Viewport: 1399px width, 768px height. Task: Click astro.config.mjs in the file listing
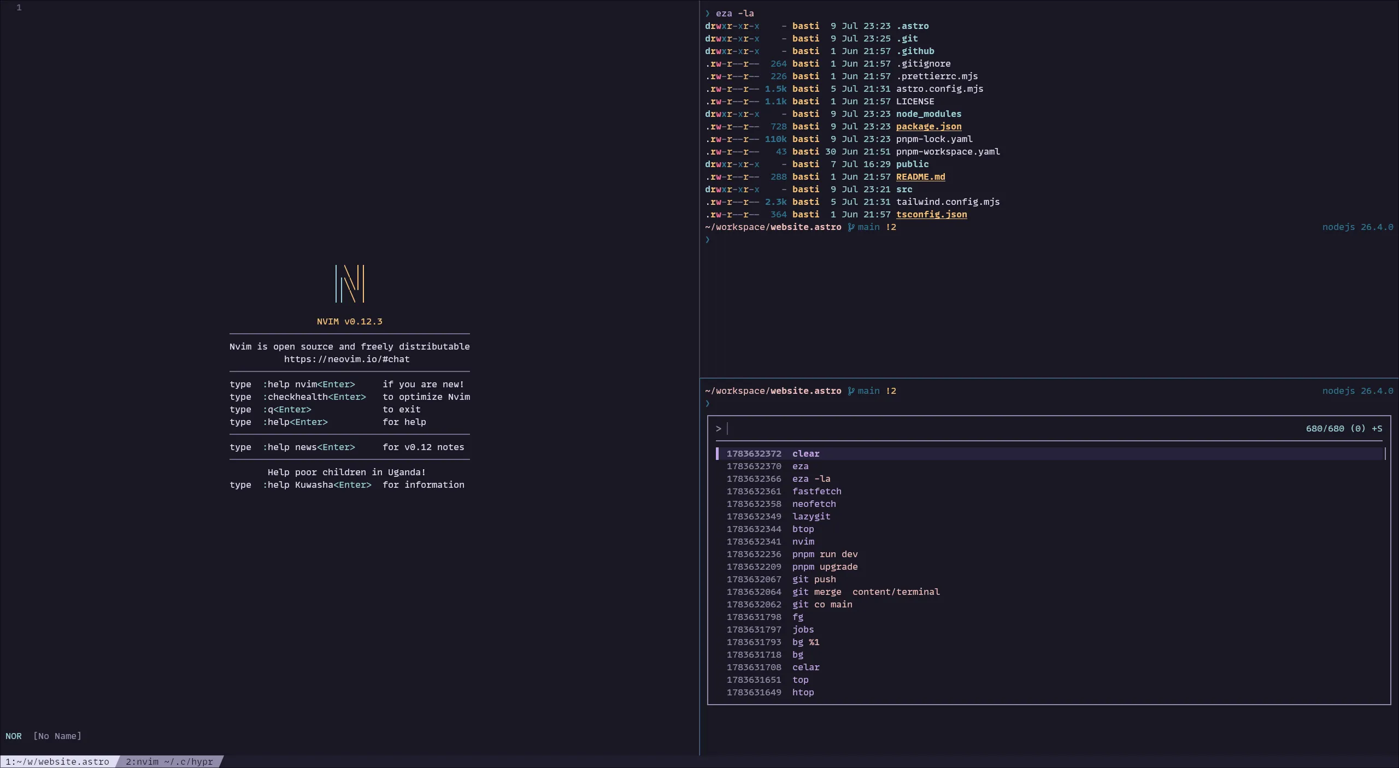point(939,89)
